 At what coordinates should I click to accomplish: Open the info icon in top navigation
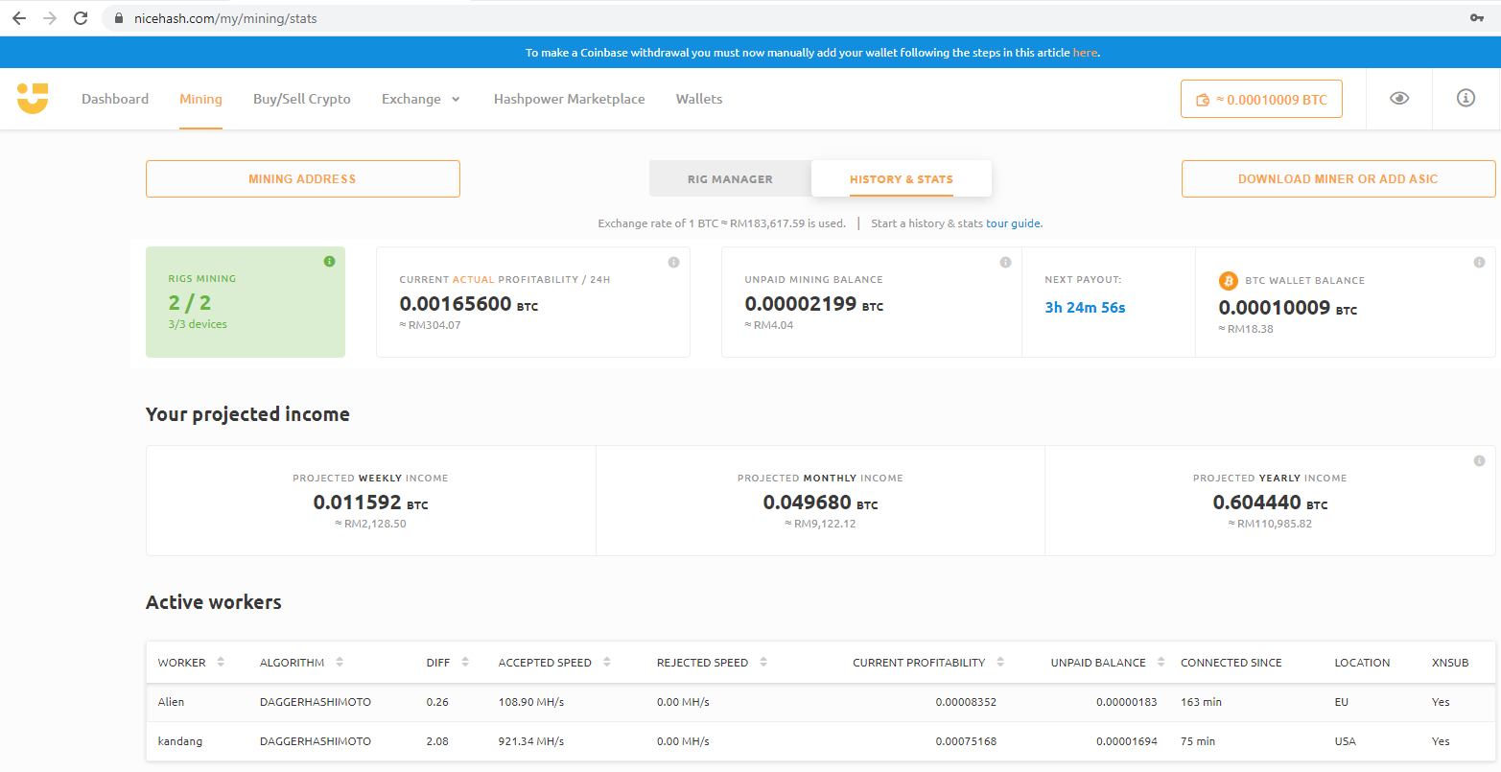(1466, 99)
